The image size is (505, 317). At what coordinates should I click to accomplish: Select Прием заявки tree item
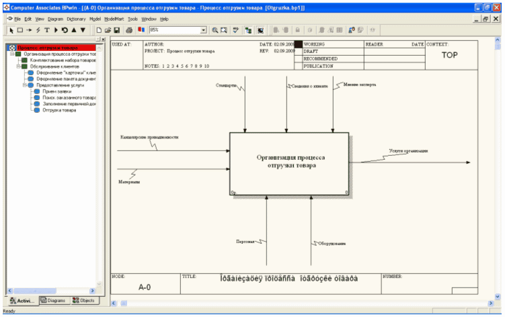(x=57, y=91)
